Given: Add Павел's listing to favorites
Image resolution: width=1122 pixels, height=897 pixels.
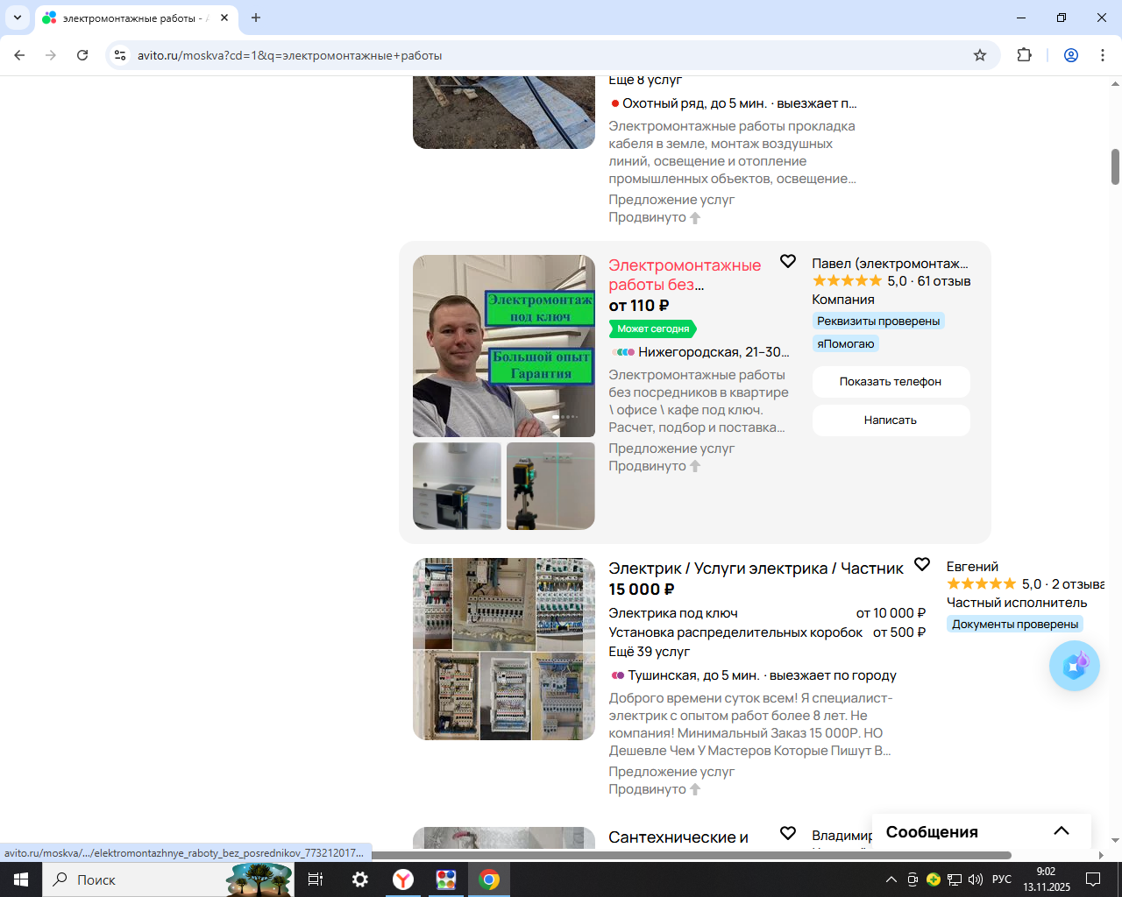Looking at the screenshot, I should (788, 261).
